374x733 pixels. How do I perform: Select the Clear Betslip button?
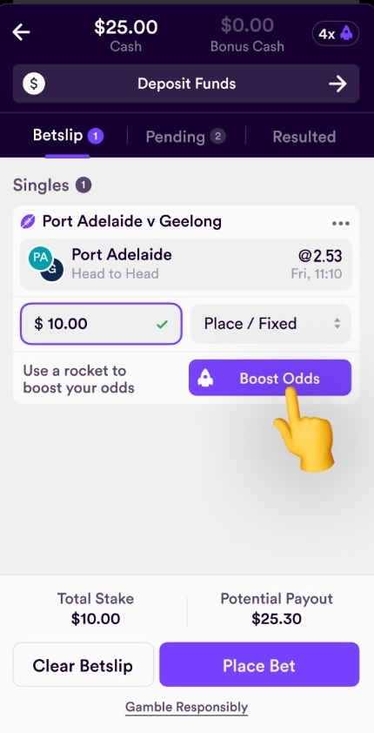tap(83, 665)
